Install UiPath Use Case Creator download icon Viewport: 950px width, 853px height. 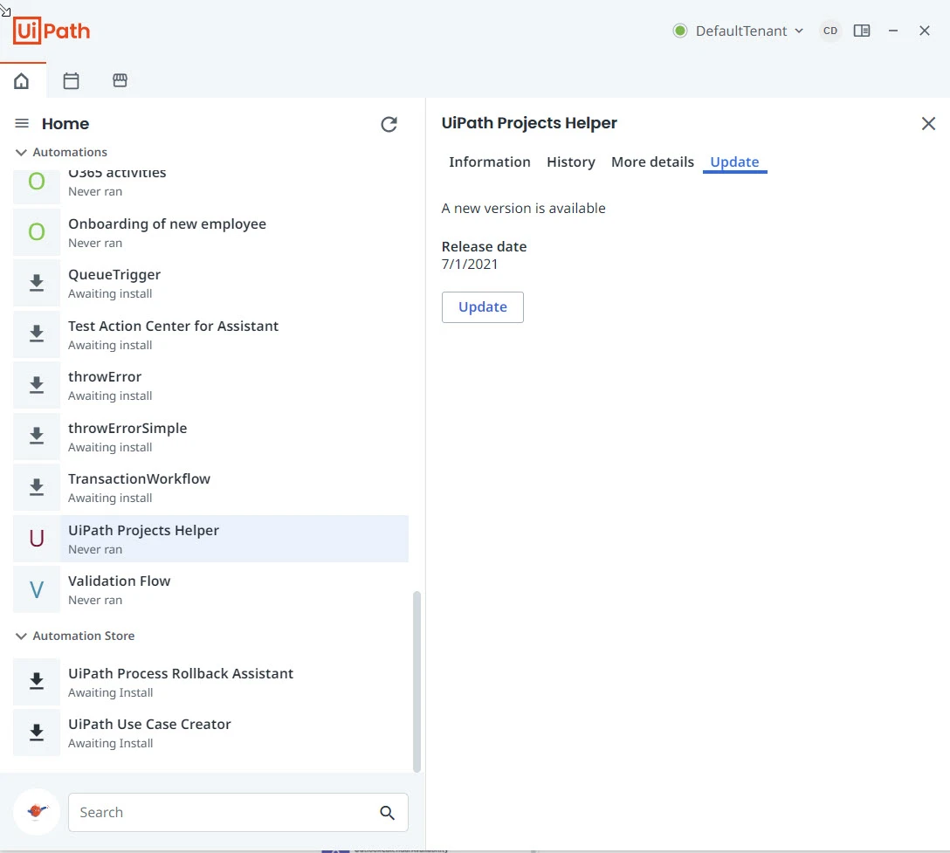[x=37, y=733]
